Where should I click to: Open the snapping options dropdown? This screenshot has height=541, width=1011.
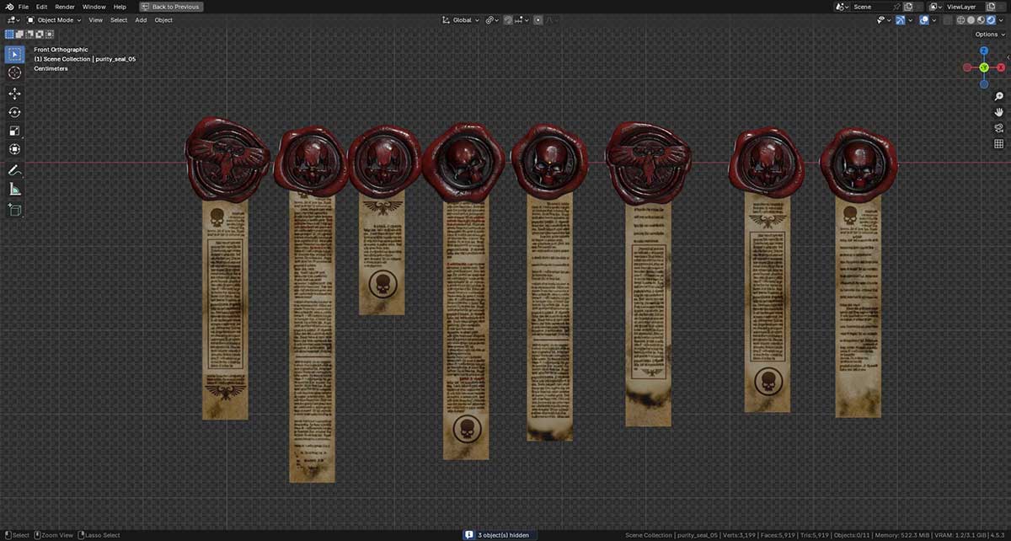coord(522,20)
